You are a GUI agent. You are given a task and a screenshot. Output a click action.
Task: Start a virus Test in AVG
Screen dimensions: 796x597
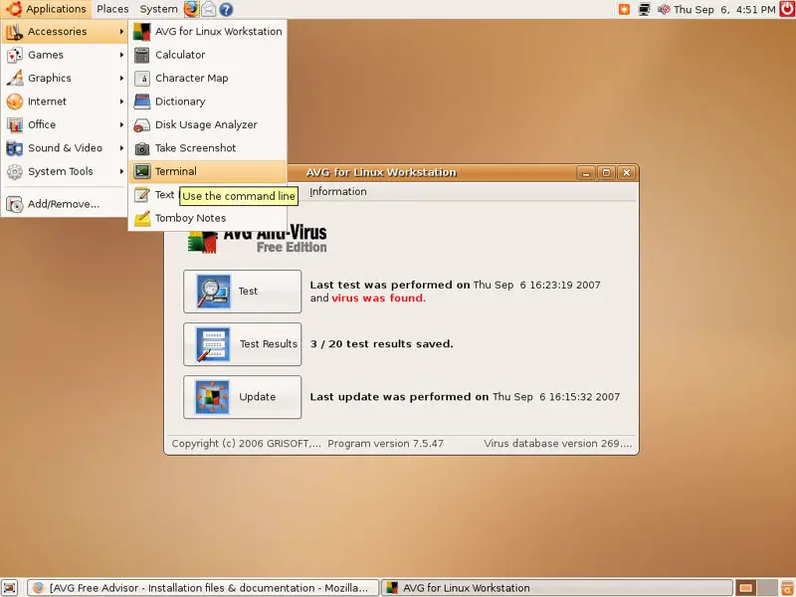pyautogui.click(x=242, y=292)
